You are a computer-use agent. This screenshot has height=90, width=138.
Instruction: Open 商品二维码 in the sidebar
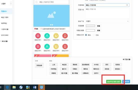[x=5, y=17]
